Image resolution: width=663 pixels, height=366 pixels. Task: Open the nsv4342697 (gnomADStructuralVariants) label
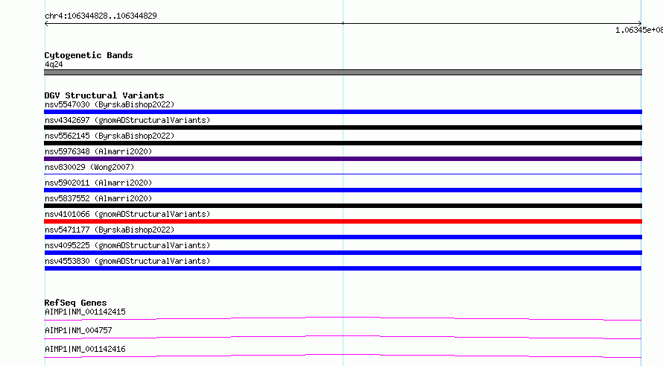click(x=127, y=120)
